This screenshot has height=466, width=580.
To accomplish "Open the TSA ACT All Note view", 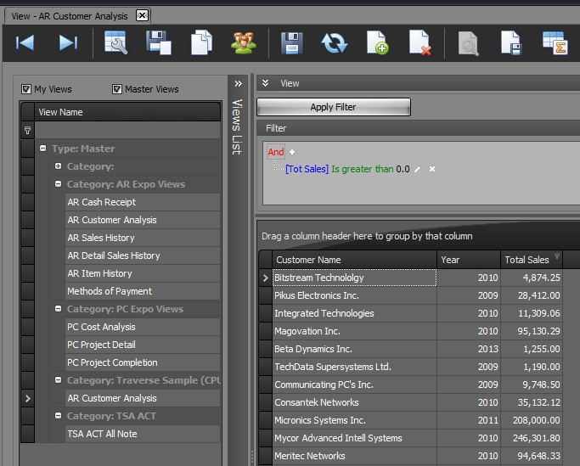I will tap(143, 434).
